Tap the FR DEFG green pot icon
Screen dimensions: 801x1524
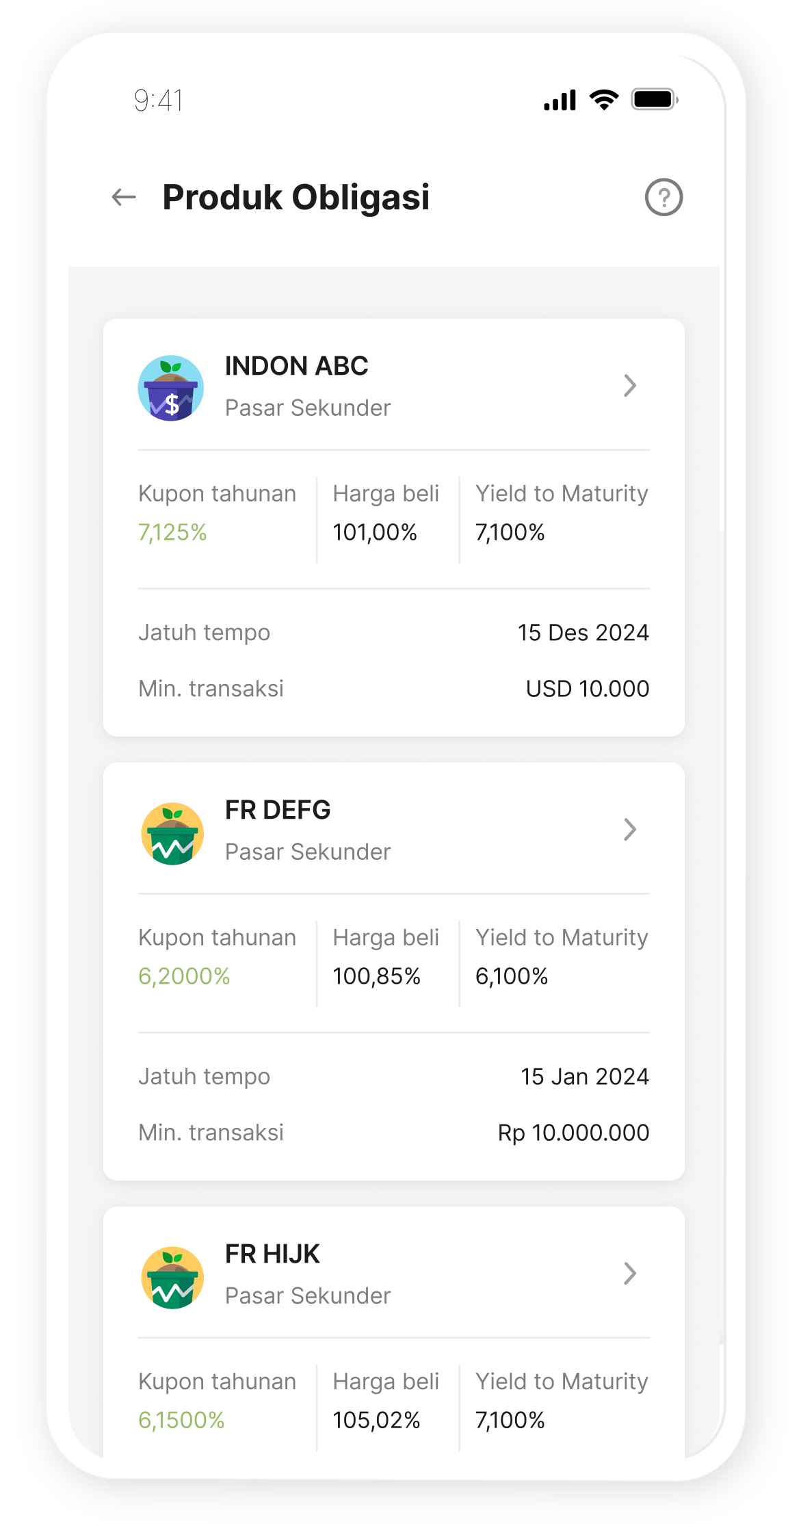[x=172, y=833]
